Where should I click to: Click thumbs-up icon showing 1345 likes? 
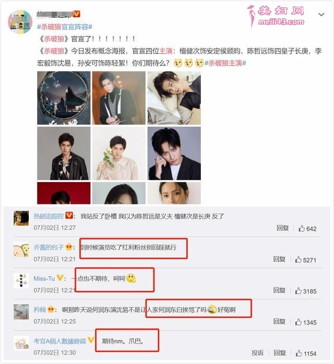tap(299, 322)
